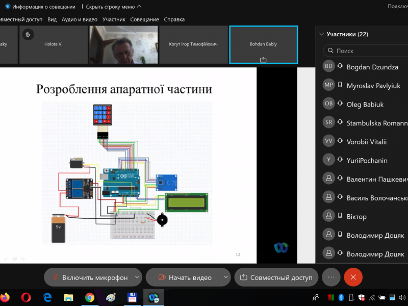This screenshot has width=408, height=306.
Task: Open the Аудио и видео menu
Action: (x=79, y=19)
